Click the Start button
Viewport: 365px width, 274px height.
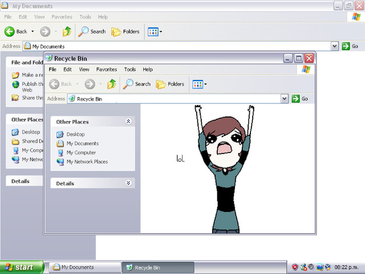tap(22, 267)
